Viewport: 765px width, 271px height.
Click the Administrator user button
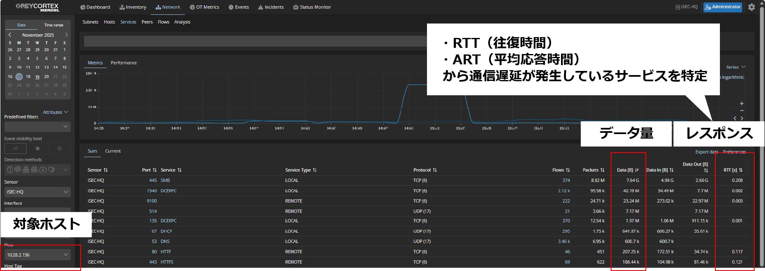722,7
